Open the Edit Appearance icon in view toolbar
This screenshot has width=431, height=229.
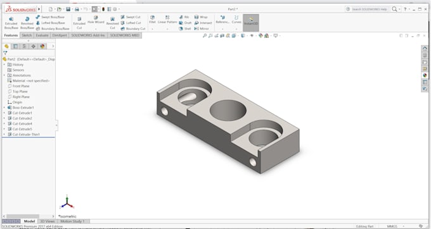261,35
